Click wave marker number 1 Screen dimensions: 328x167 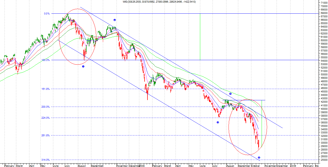pos(83,67)
